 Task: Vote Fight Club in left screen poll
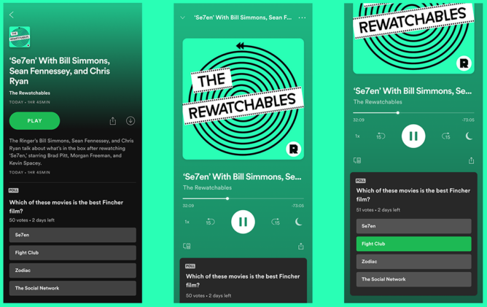pyautogui.click(x=73, y=252)
